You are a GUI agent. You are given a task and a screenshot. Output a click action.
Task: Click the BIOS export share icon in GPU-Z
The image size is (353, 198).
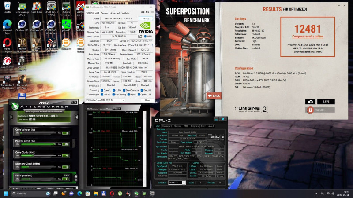140,37
